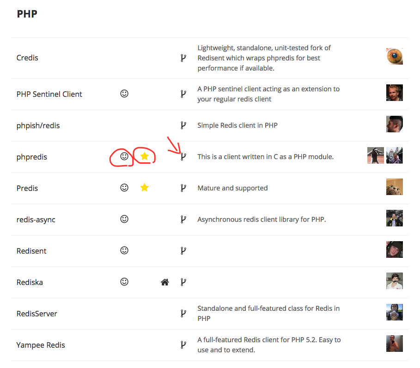
Task: Open the Rediska repository icon
Action: point(183,282)
